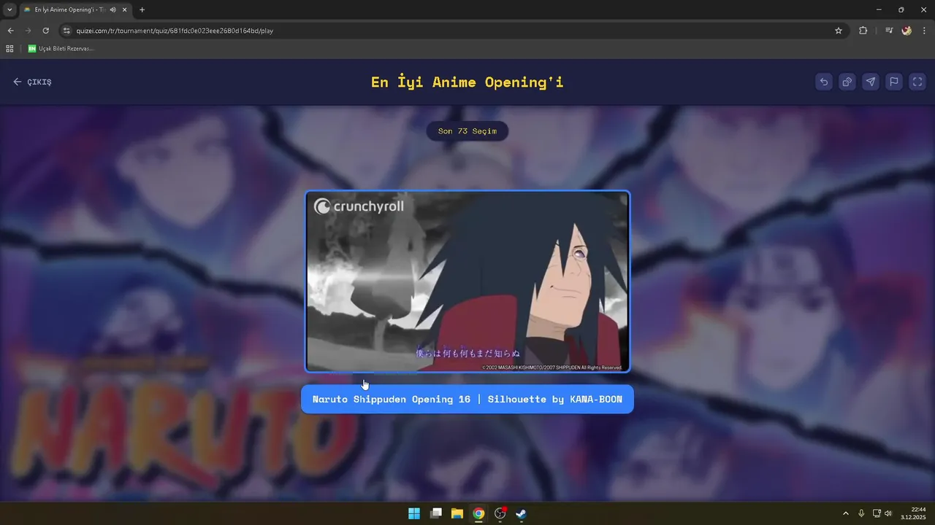Open Windows Start menu
The width and height of the screenshot is (935, 525).
pos(414,513)
